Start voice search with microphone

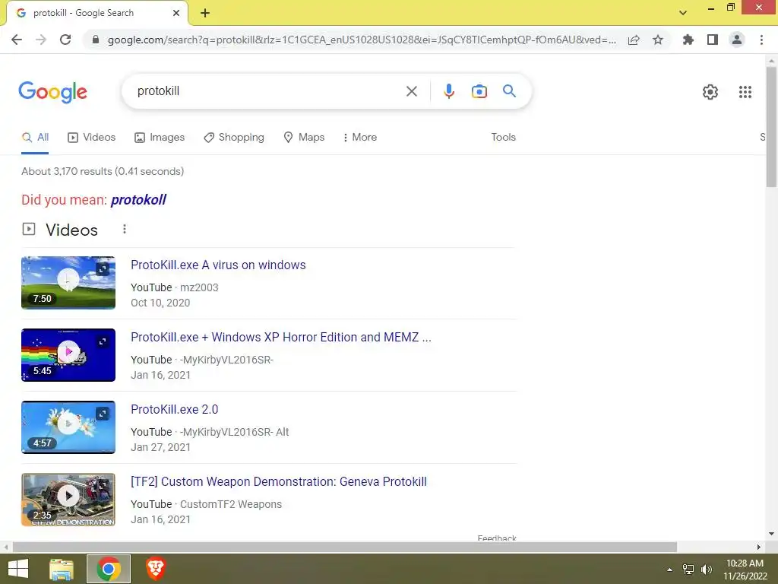(x=449, y=91)
